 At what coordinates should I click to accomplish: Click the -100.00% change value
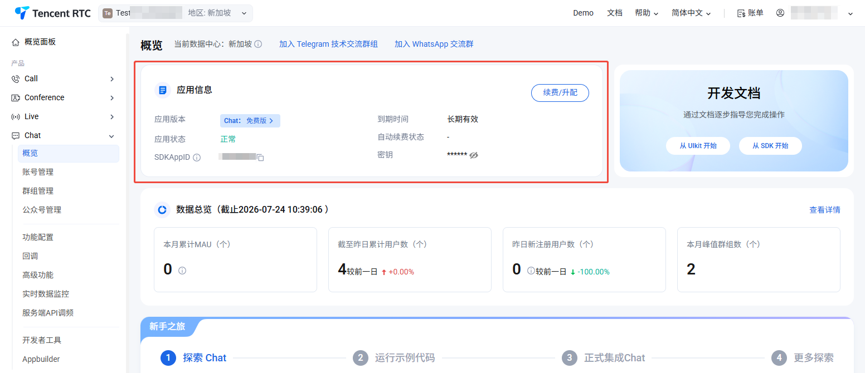(x=594, y=272)
